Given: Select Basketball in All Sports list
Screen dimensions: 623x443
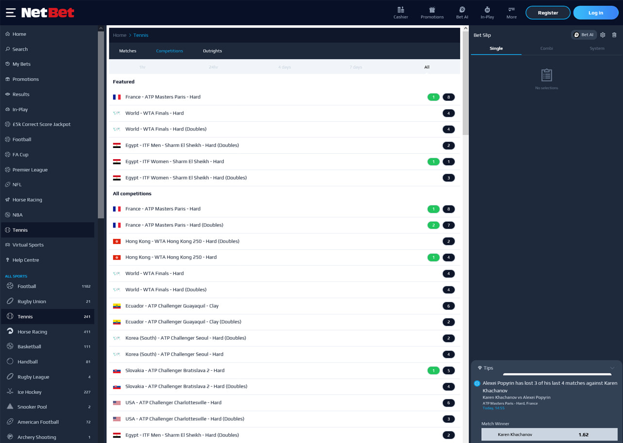Looking at the screenshot, I should pos(48,346).
